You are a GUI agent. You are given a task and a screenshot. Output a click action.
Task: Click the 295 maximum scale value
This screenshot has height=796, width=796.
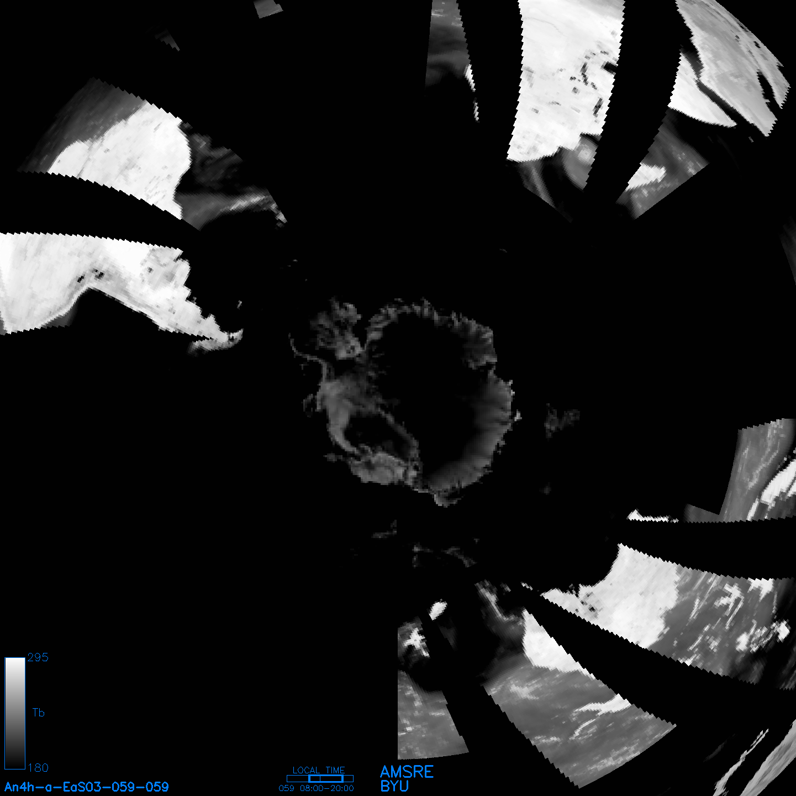point(38,657)
